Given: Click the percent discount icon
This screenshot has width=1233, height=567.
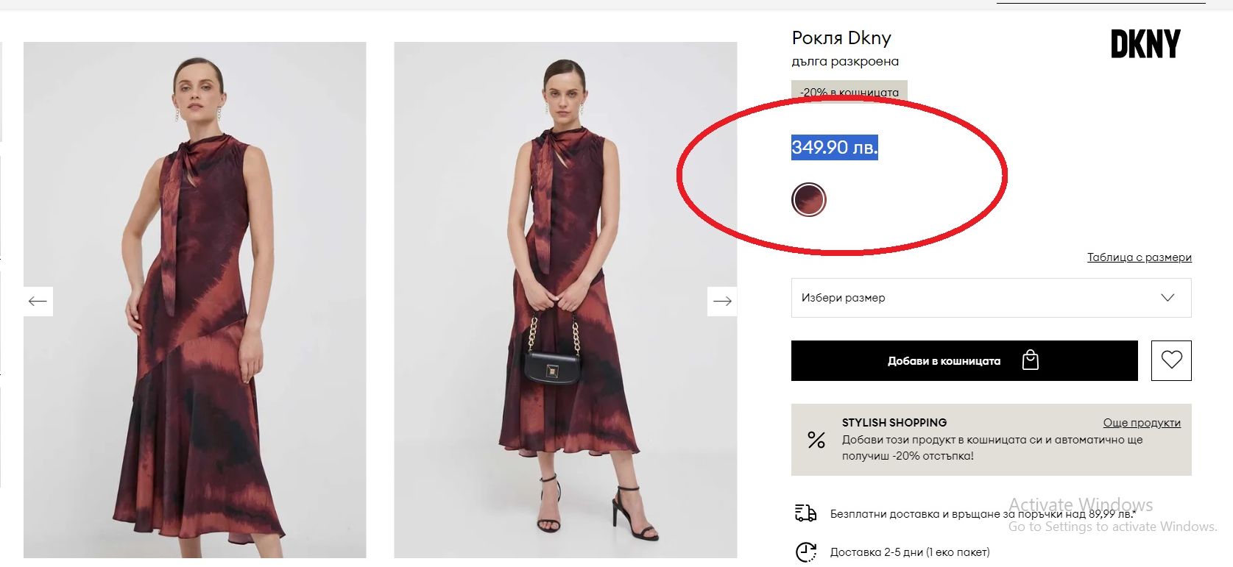Looking at the screenshot, I should [816, 440].
